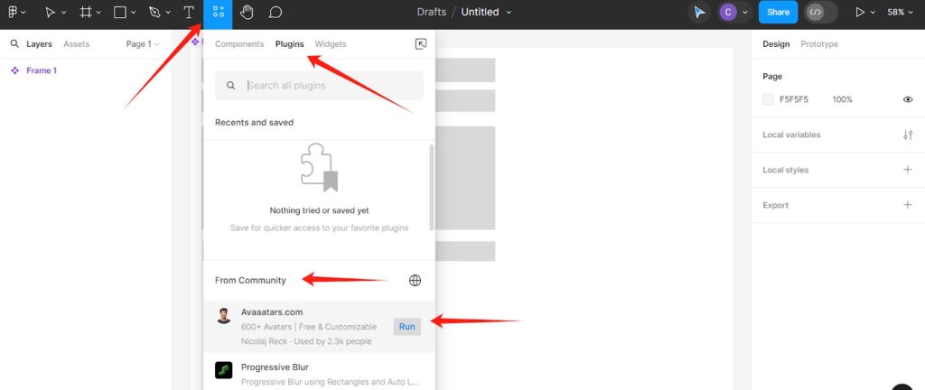Open the Page 1 dropdown
Image resolution: width=925 pixels, height=390 pixels.
pos(142,44)
